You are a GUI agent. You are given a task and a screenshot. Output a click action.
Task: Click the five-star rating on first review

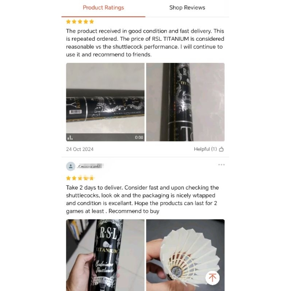click(80, 22)
